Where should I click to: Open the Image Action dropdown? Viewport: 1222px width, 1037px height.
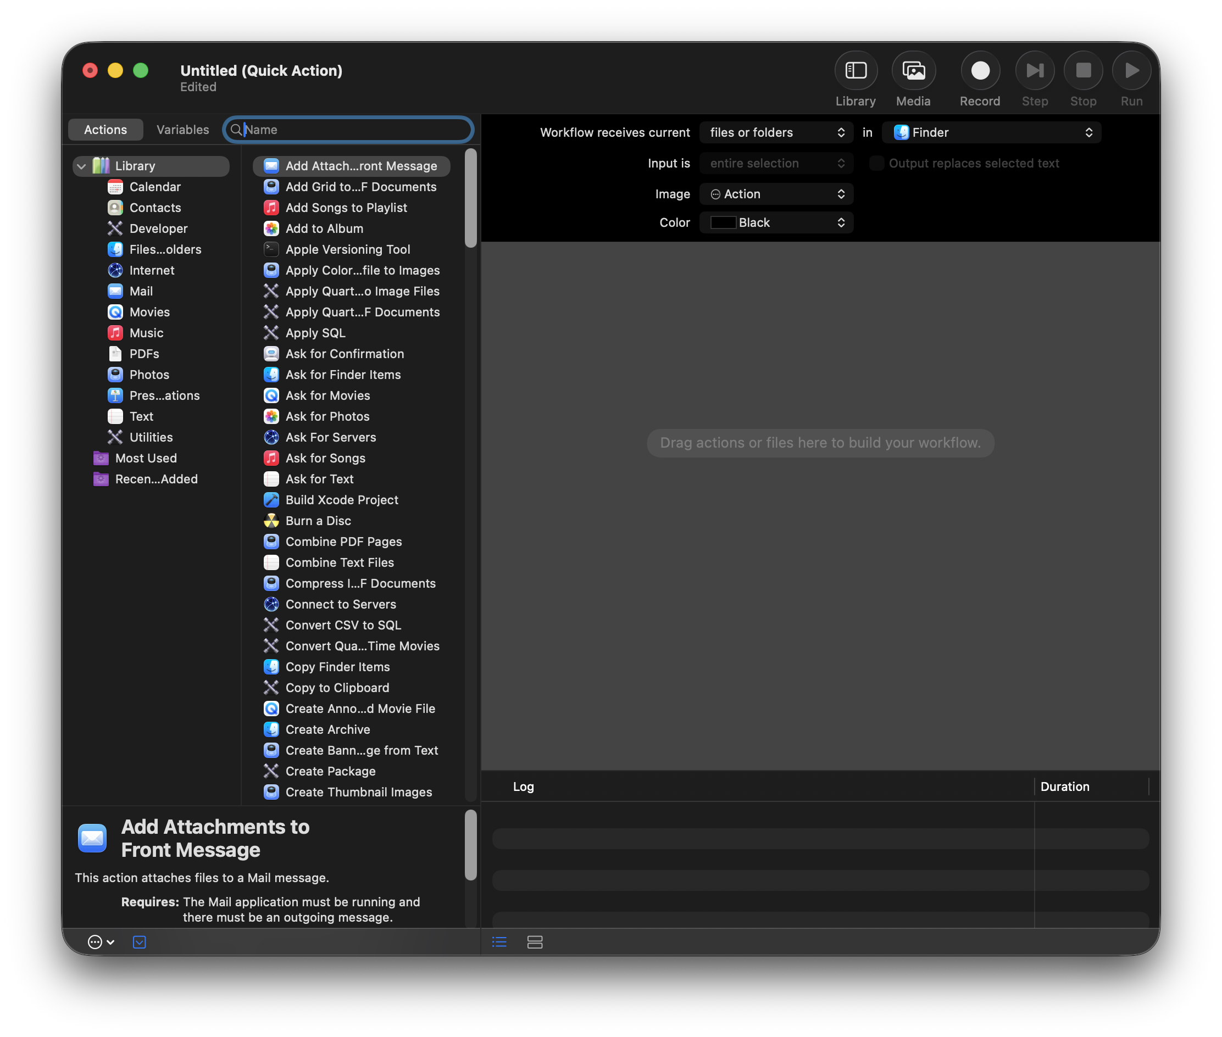click(x=776, y=194)
